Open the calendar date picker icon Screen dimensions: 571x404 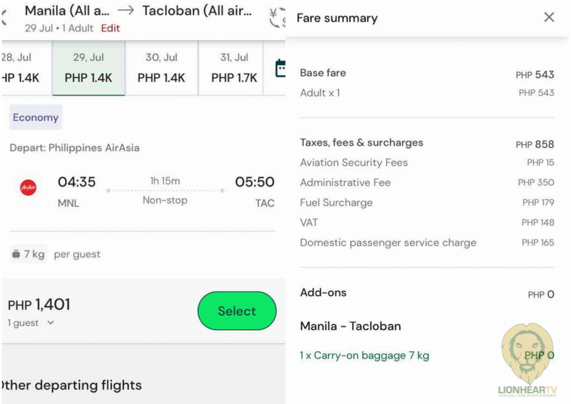(x=280, y=69)
